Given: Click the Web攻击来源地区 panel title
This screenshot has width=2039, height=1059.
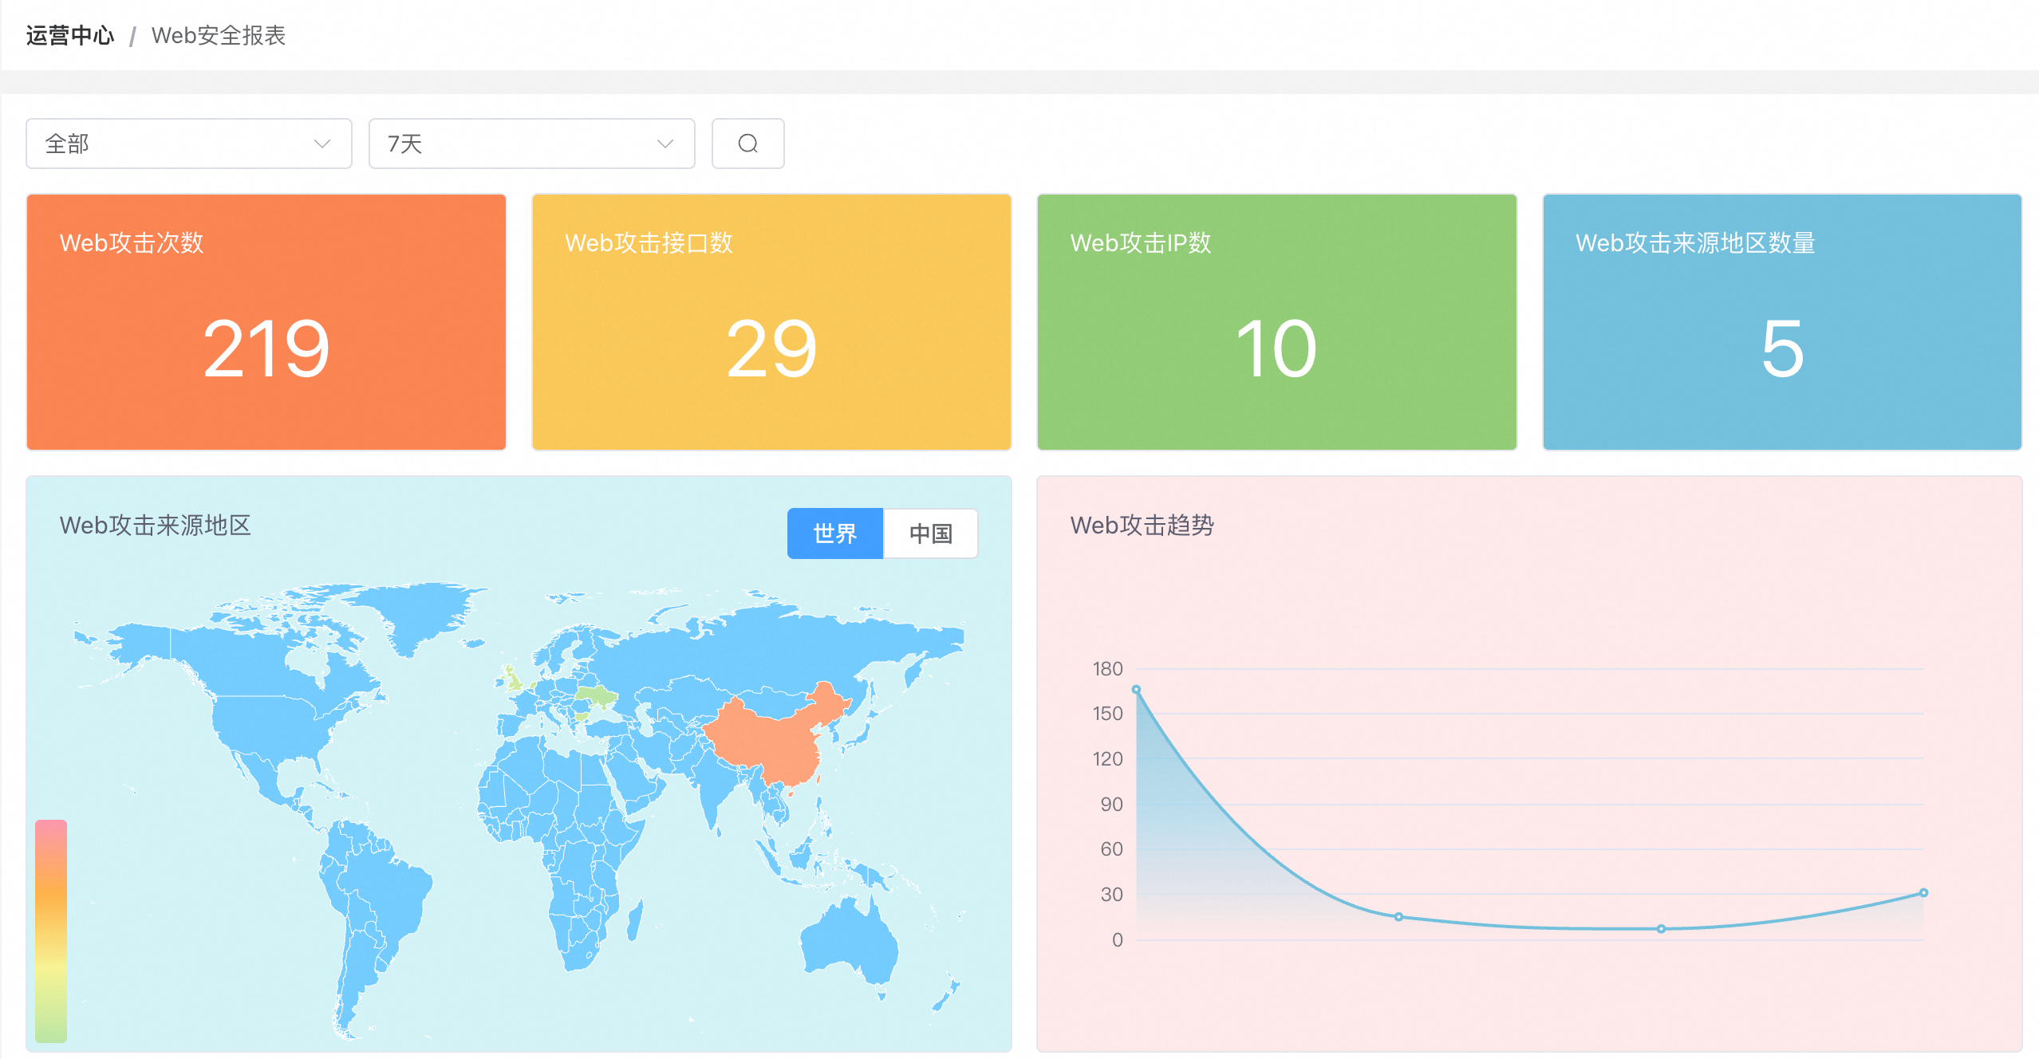Looking at the screenshot, I should click(155, 526).
